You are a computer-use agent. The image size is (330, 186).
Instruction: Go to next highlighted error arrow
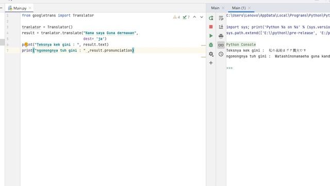tap(202, 17)
